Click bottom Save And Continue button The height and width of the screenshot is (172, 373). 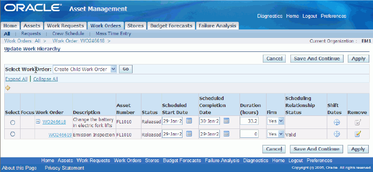(x=317, y=149)
